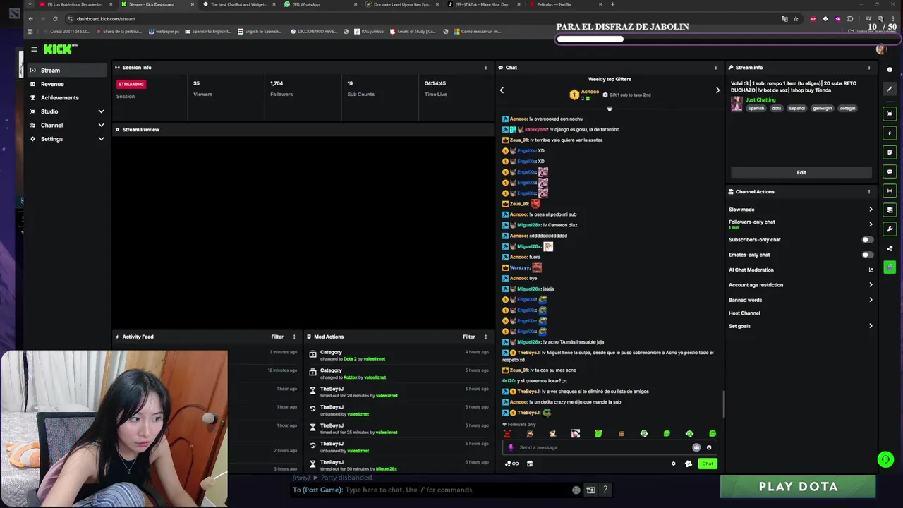Click the PLAY DOTA button
The image size is (903, 508).
[x=798, y=486]
